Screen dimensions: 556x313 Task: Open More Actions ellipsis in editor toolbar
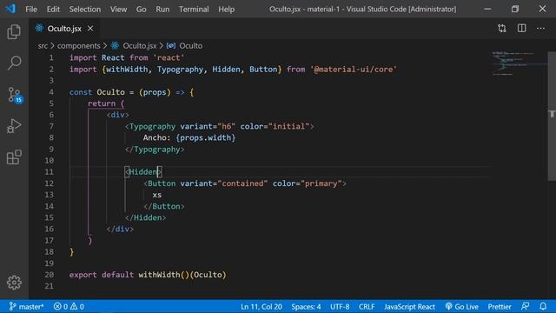540,29
